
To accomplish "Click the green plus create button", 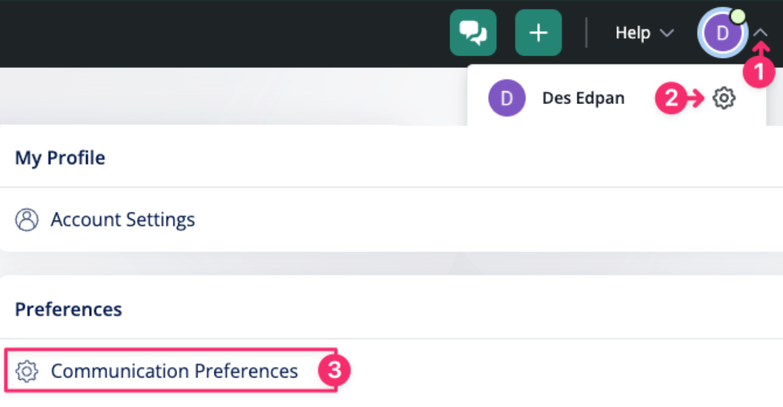I will tap(538, 33).
